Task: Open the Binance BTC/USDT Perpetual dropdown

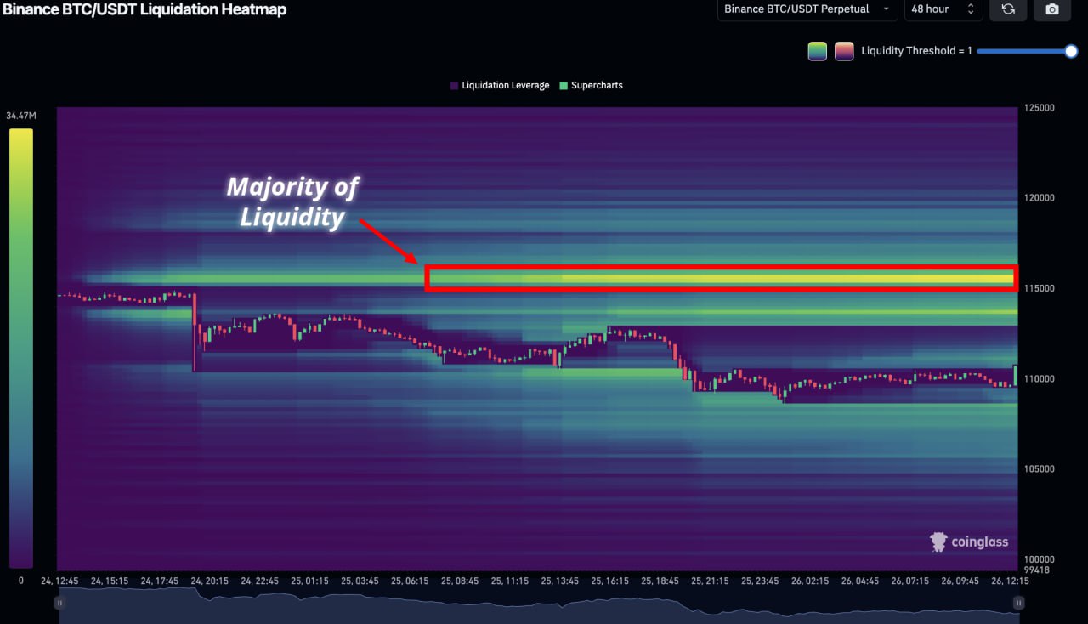Action: coord(807,9)
